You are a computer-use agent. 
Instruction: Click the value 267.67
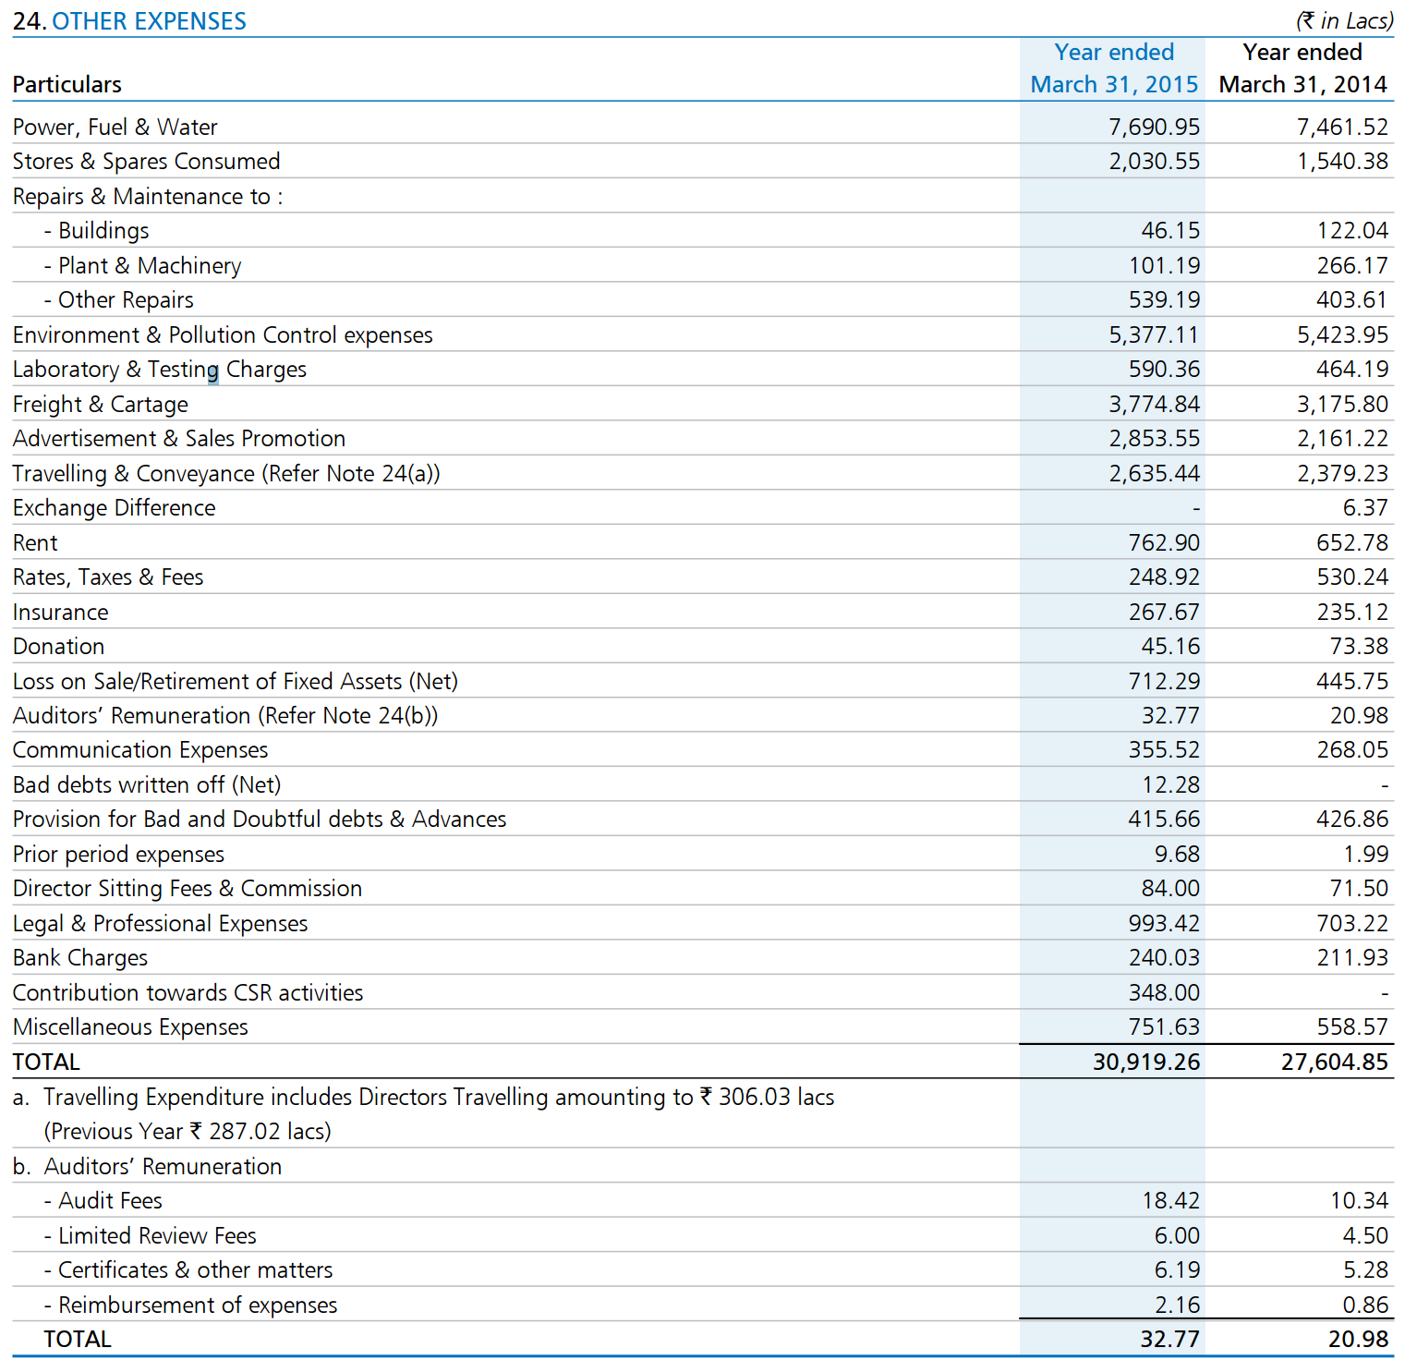pyautogui.click(x=1164, y=612)
